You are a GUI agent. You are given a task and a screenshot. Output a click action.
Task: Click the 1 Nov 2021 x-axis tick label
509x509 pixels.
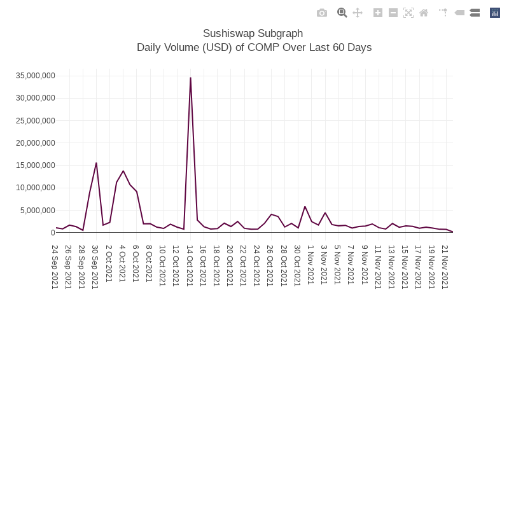310,264
